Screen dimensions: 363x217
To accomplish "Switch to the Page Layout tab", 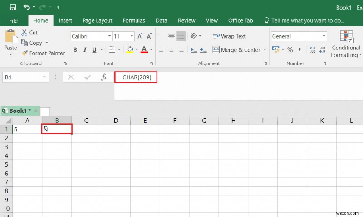I will click(97, 20).
